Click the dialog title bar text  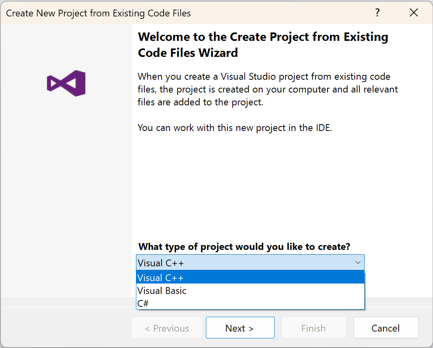[98, 13]
